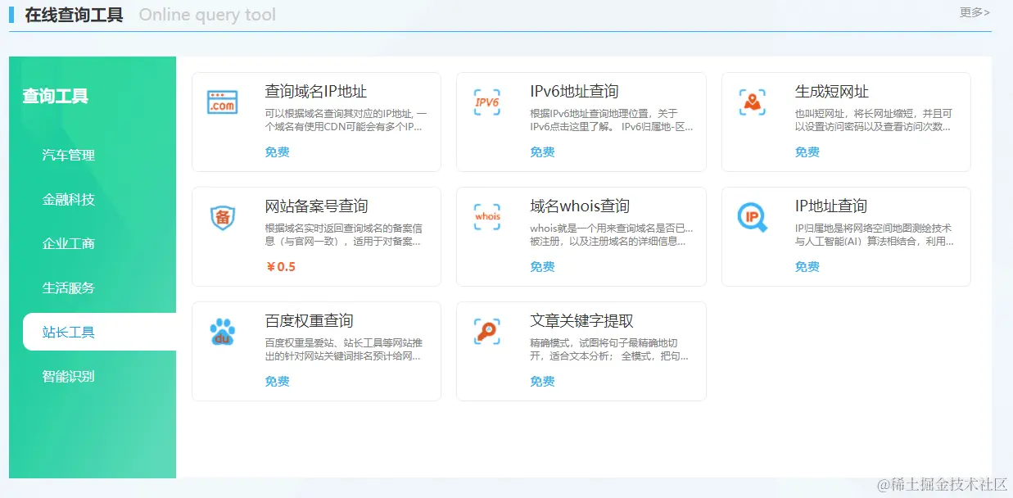Screen dimensions: 1013x498
Task: Open the 汽车管理 category
Action: coord(69,155)
